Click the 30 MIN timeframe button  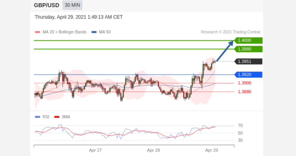click(x=73, y=5)
